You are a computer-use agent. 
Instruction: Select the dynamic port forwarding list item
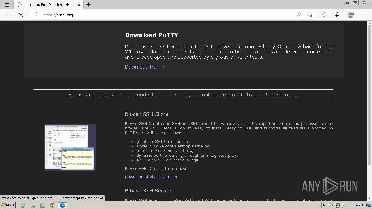point(188,156)
